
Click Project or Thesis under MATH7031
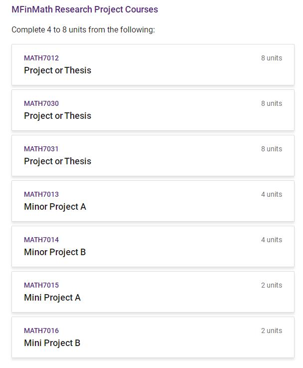coord(58,161)
